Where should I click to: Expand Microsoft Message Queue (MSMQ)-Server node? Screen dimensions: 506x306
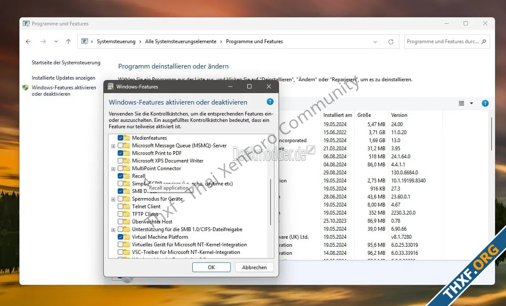(113, 146)
